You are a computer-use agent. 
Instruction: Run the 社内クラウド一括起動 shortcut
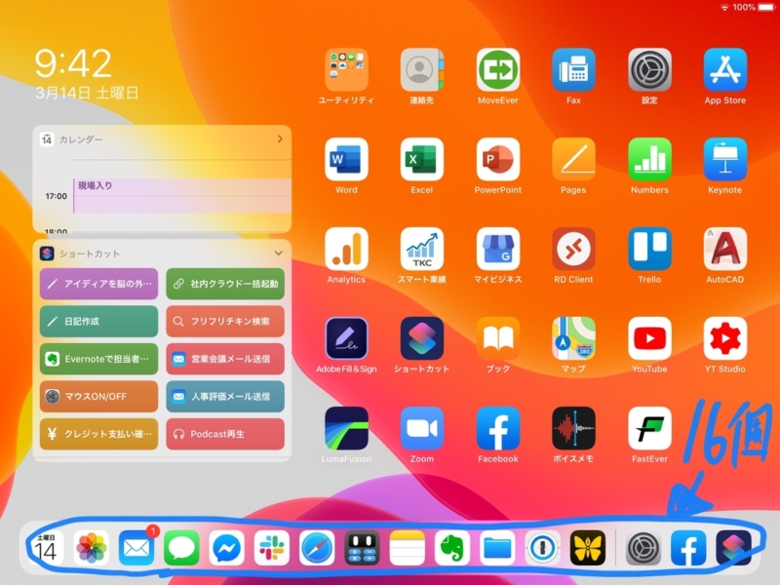click(x=225, y=284)
